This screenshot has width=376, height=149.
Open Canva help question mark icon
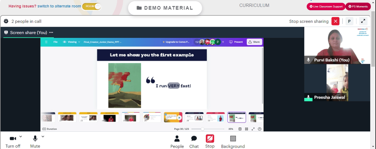259,129
